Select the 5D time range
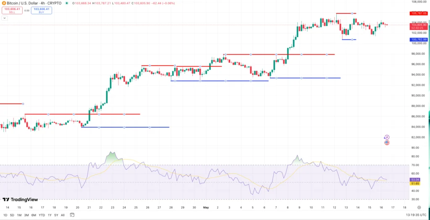Viewport: 430px width, 220px height. pyautogui.click(x=12, y=215)
